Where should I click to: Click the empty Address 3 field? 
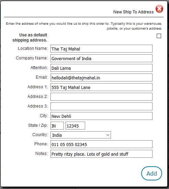pos(101,107)
